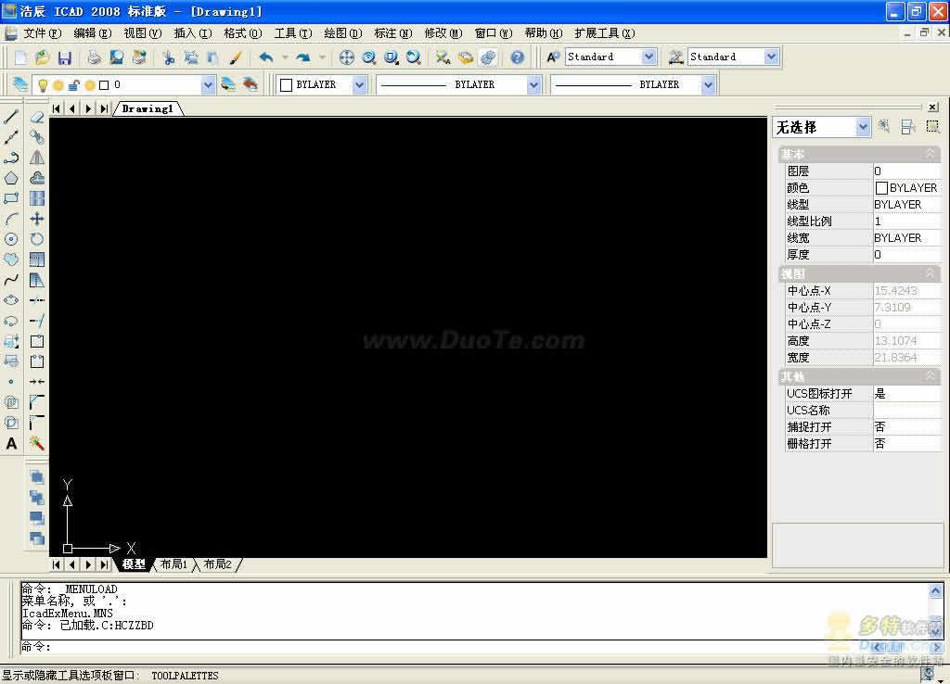Open a file with the Open icon
Screen dimensions: 950x684
(43, 57)
